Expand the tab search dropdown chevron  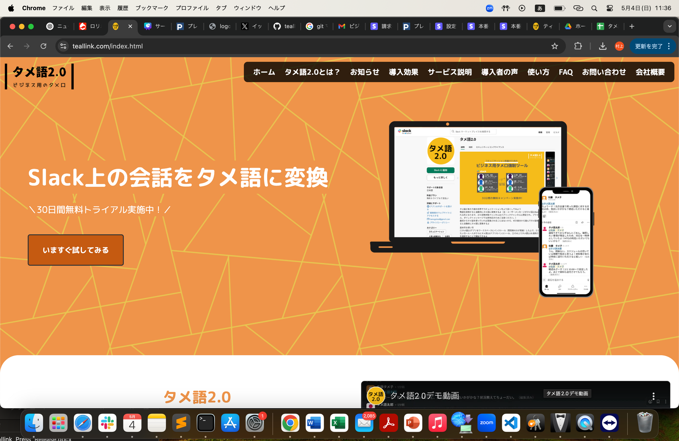[x=670, y=26]
